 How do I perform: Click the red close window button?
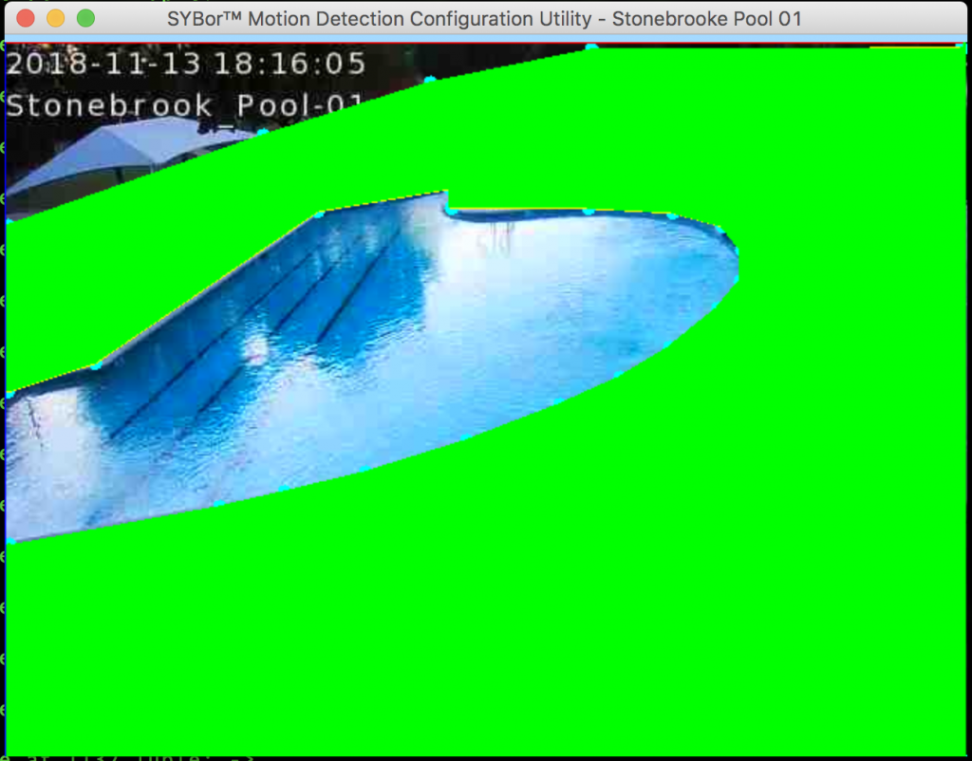pyautogui.click(x=26, y=18)
